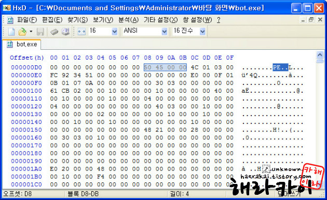Viewport: 327px width, 200px height.
Task: Open the 찾기(S) menu
Action: [x=77, y=20]
